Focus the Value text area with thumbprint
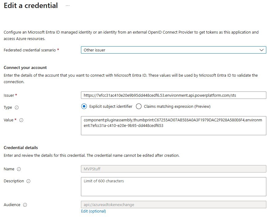The height and width of the screenshot is (223, 279). point(173,125)
